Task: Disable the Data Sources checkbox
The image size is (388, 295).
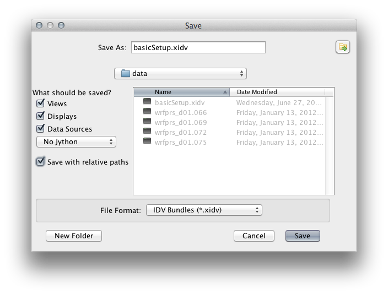Action: tap(40, 129)
